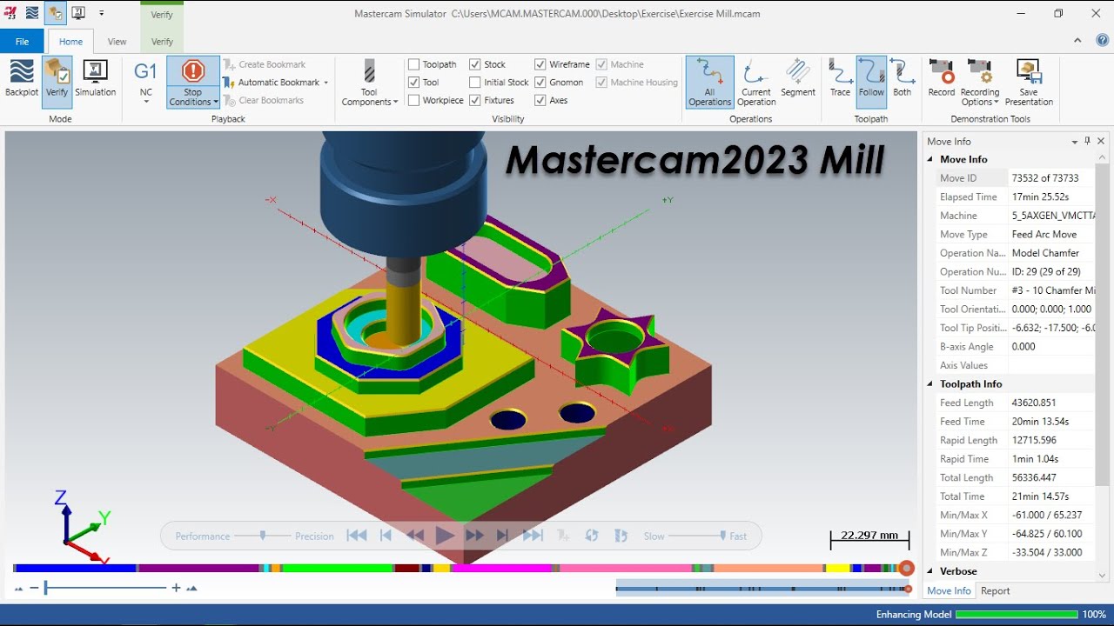Uncheck Gnomon checkbox
Screen dimensions: 1114x626
pyautogui.click(x=540, y=83)
